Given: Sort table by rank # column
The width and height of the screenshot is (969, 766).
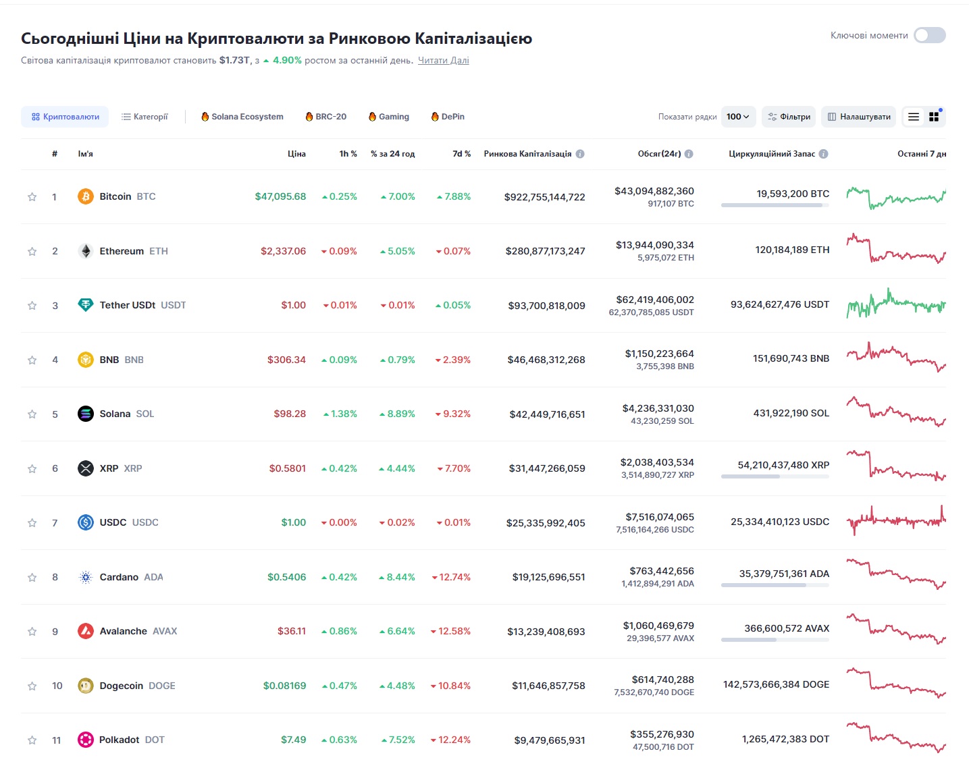Looking at the screenshot, I should point(55,154).
